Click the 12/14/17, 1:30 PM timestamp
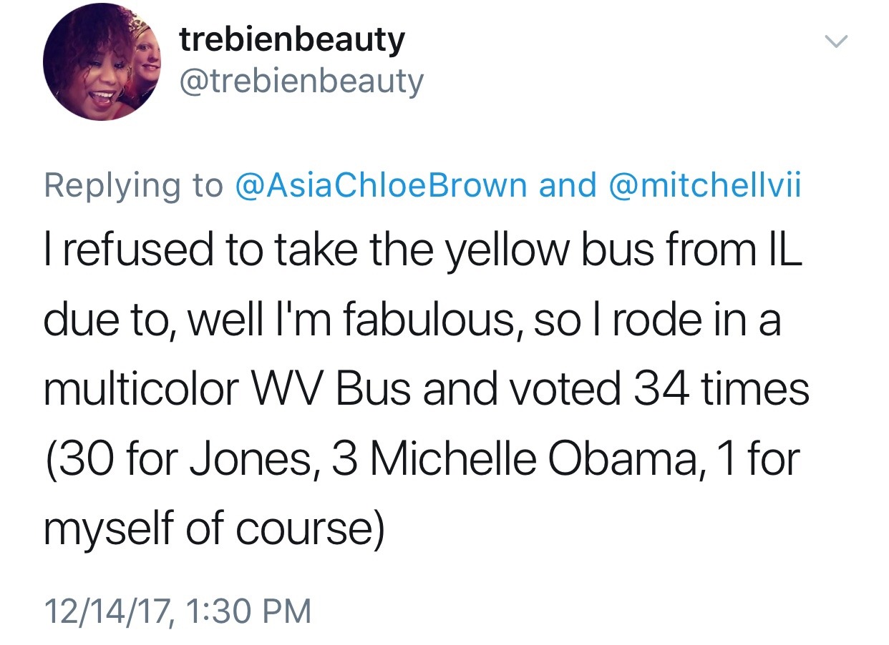889x645 pixels. (178, 611)
